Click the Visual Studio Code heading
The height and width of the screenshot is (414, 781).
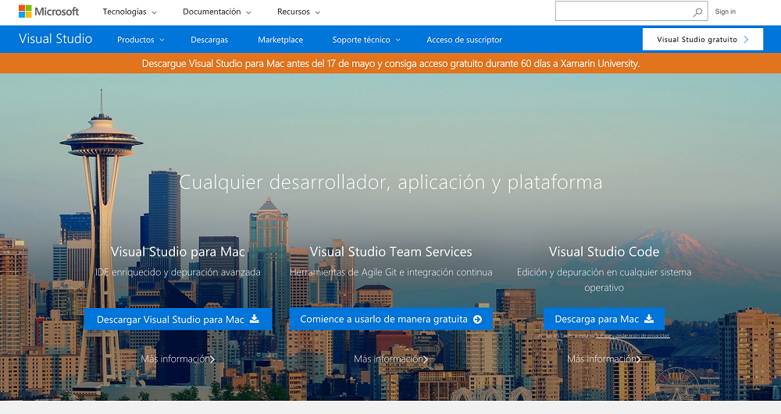click(x=604, y=252)
